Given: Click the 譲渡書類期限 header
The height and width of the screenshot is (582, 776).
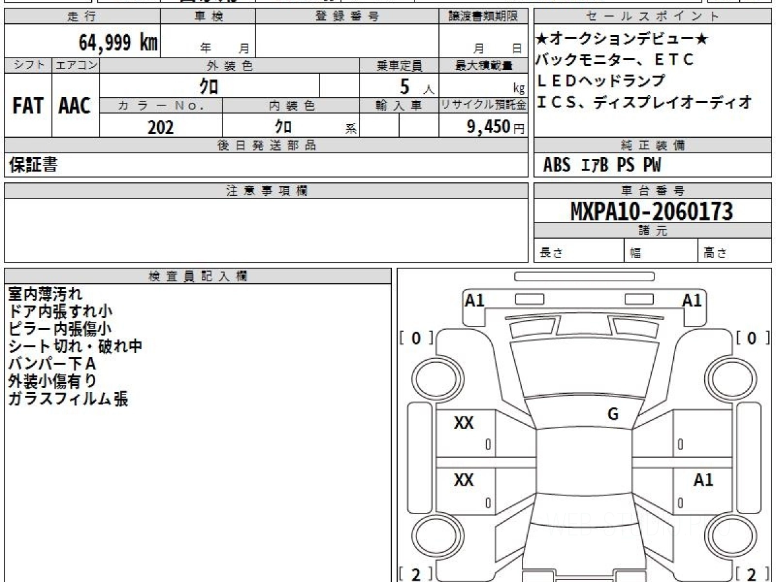Looking at the screenshot, I should tap(484, 17).
